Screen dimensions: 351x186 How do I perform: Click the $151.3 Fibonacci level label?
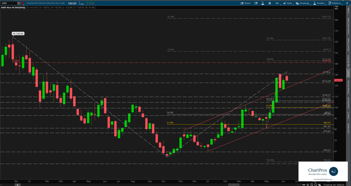click(327, 49)
